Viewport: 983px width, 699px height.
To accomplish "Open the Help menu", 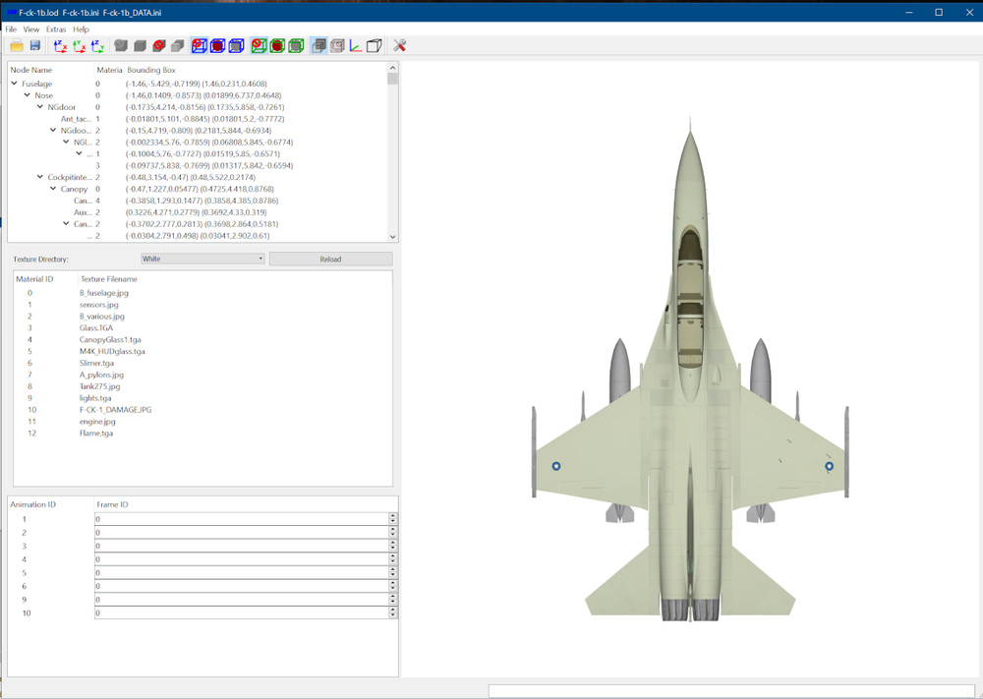I will coord(81,29).
